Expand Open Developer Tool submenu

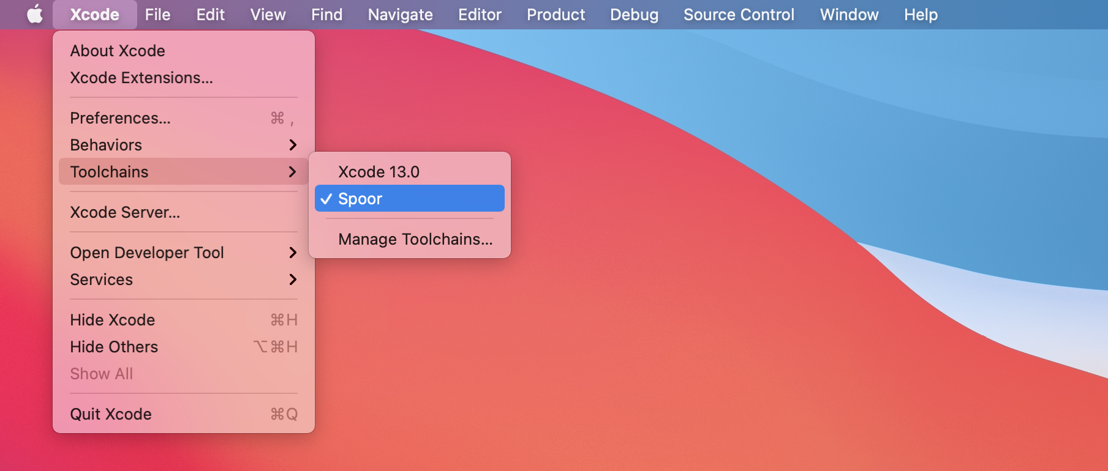point(184,253)
